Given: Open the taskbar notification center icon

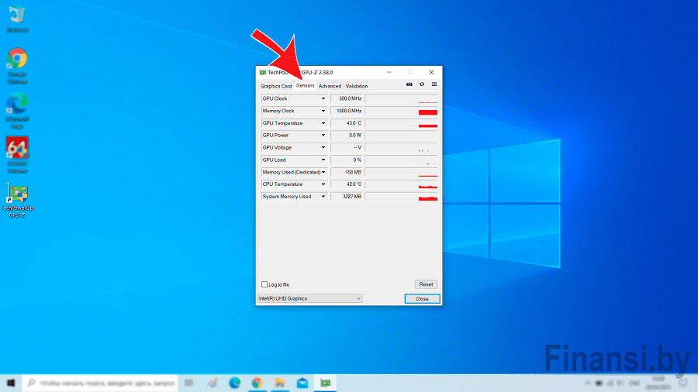Looking at the screenshot, I should (683, 383).
